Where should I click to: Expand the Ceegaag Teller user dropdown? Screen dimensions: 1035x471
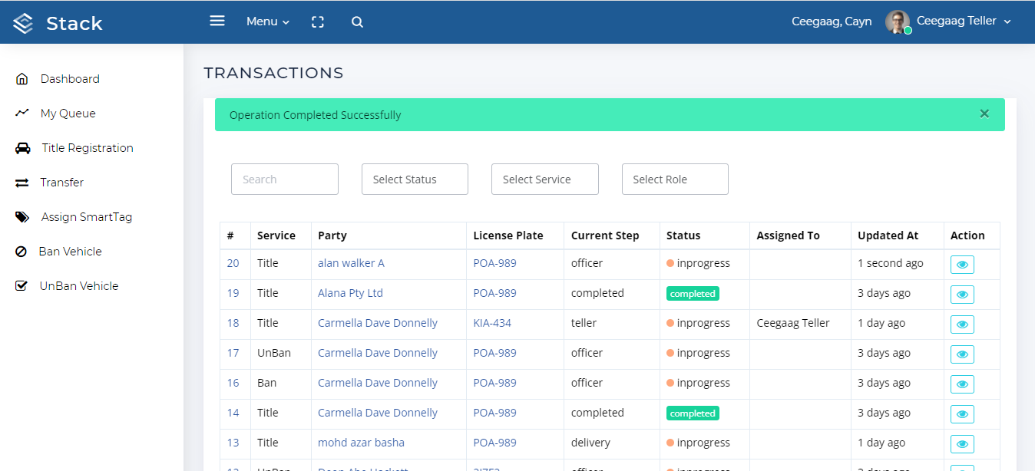[964, 21]
